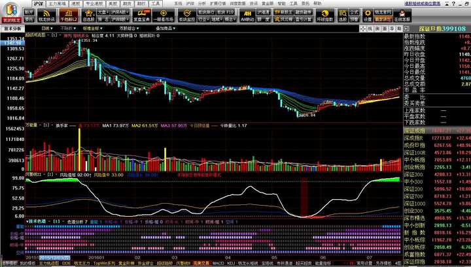Expand the 技术色谱 indicator panel arrow

[x=27, y=221]
